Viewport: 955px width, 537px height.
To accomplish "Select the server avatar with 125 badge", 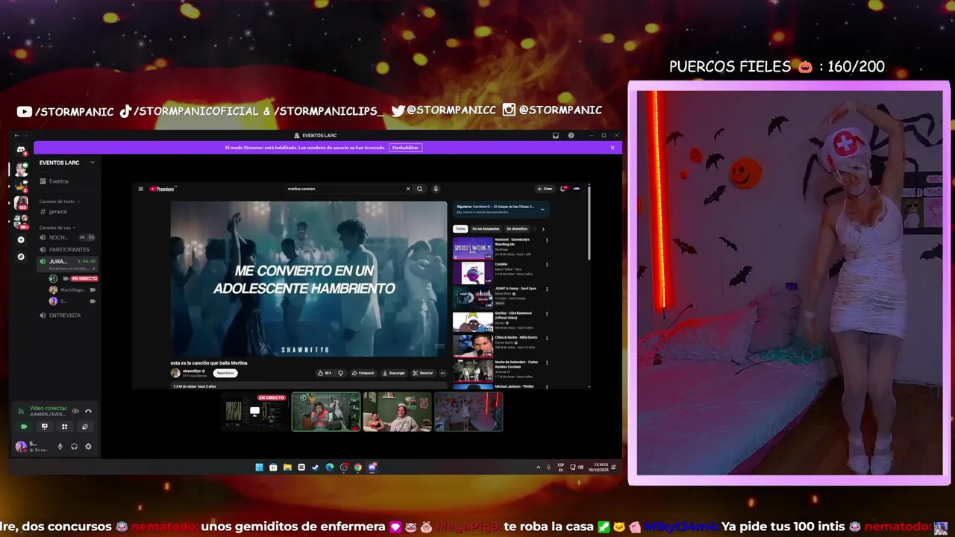I will 21,202.
